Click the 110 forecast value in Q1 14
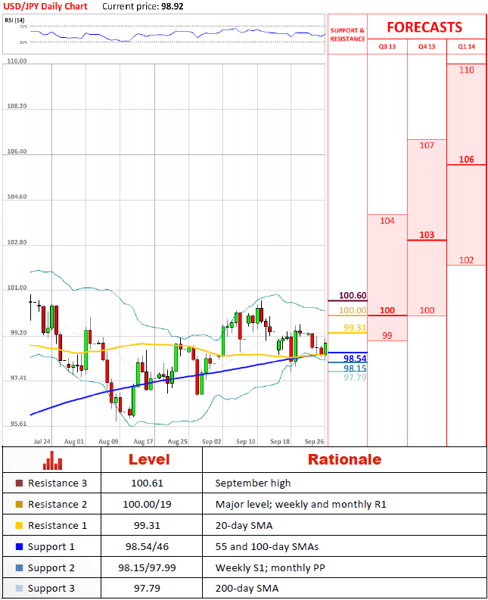 coord(466,70)
